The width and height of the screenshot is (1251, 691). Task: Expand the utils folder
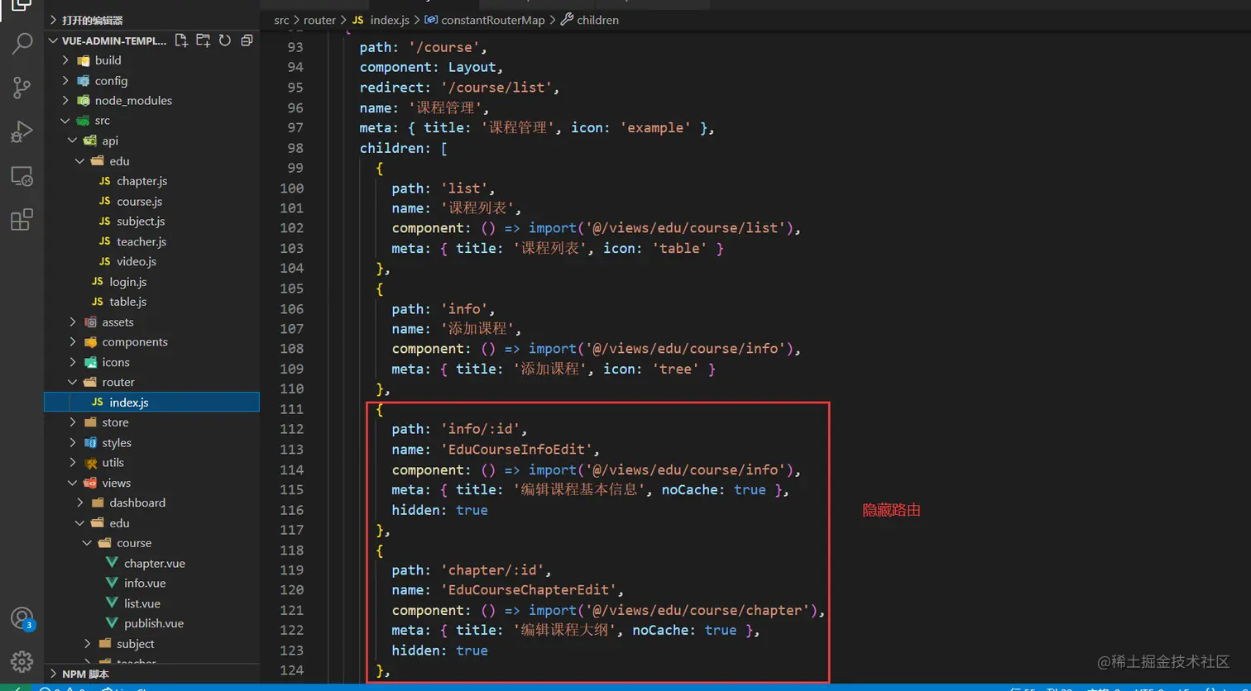(151, 462)
